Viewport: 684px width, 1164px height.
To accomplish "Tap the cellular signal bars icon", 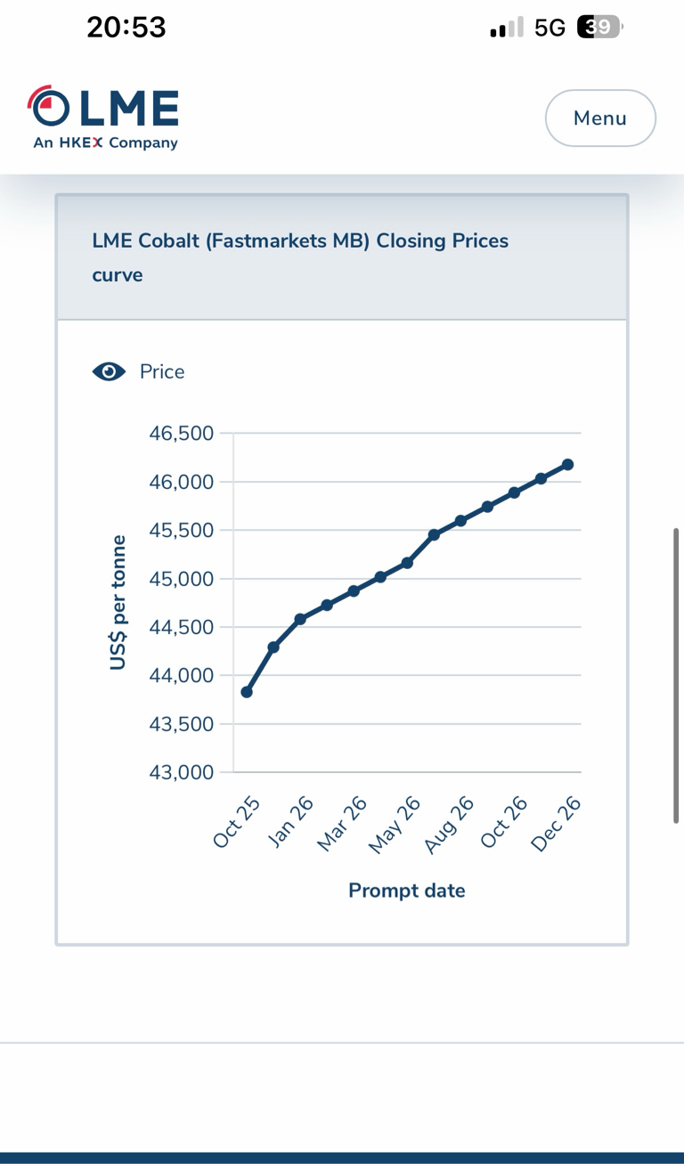I will click(x=507, y=28).
